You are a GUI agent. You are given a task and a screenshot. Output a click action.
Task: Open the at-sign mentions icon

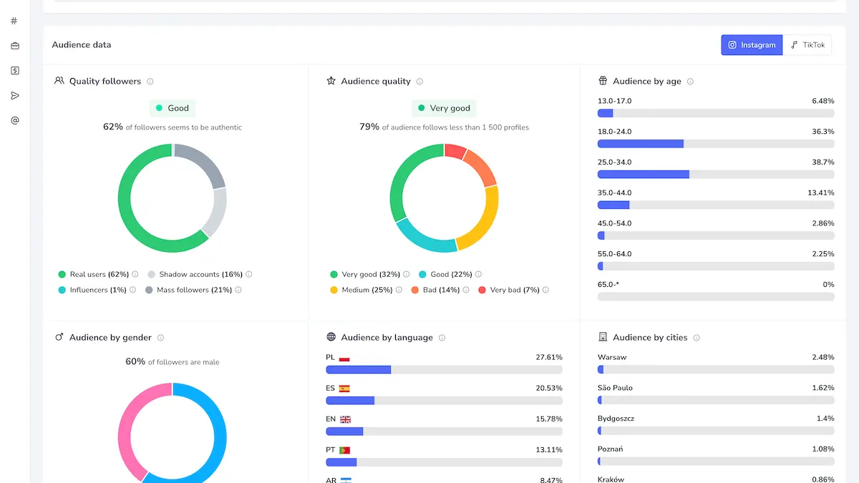tap(14, 120)
